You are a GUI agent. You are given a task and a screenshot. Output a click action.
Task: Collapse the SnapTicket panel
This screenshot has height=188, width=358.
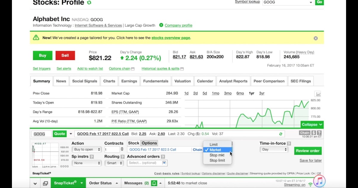tap(312, 124)
